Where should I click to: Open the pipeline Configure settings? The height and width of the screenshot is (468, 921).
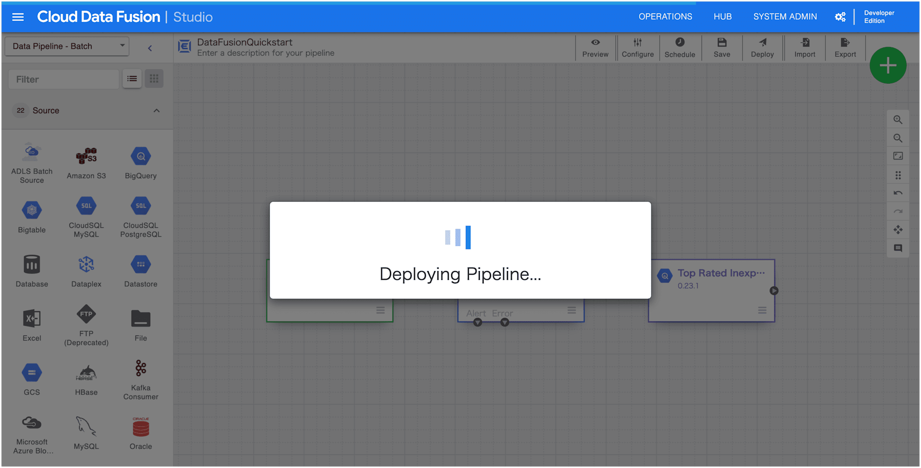click(637, 48)
